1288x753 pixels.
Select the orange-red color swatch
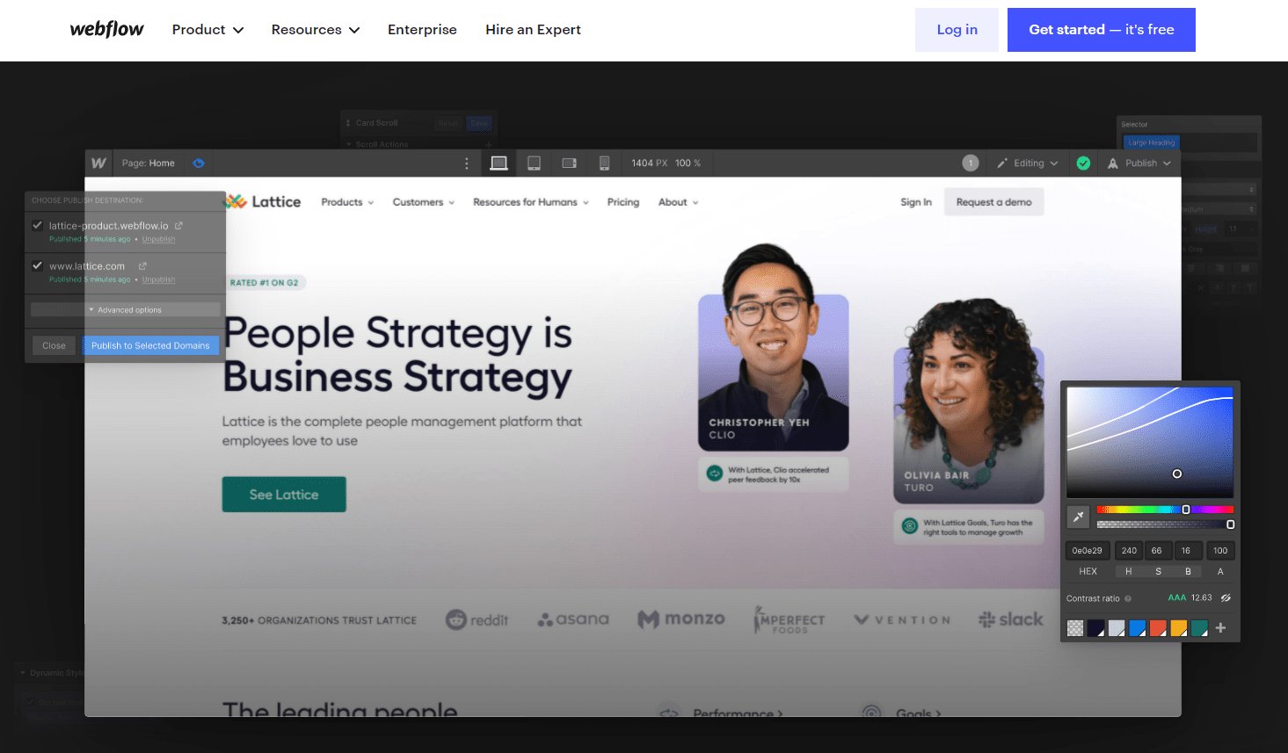click(x=1158, y=628)
